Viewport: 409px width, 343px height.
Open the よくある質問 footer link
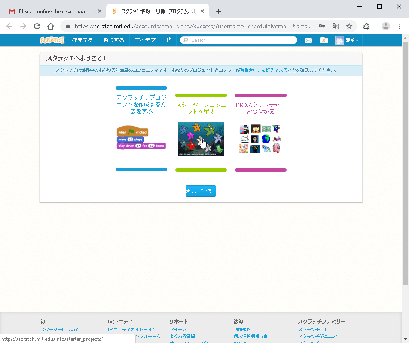[x=182, y=336]
